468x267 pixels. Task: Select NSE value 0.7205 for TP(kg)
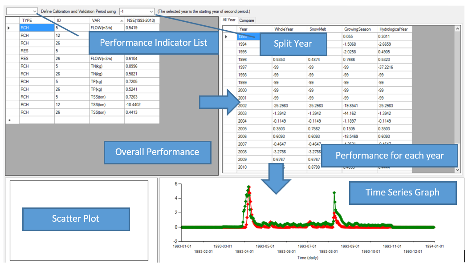pyautogui.click(x=142, y=82)
